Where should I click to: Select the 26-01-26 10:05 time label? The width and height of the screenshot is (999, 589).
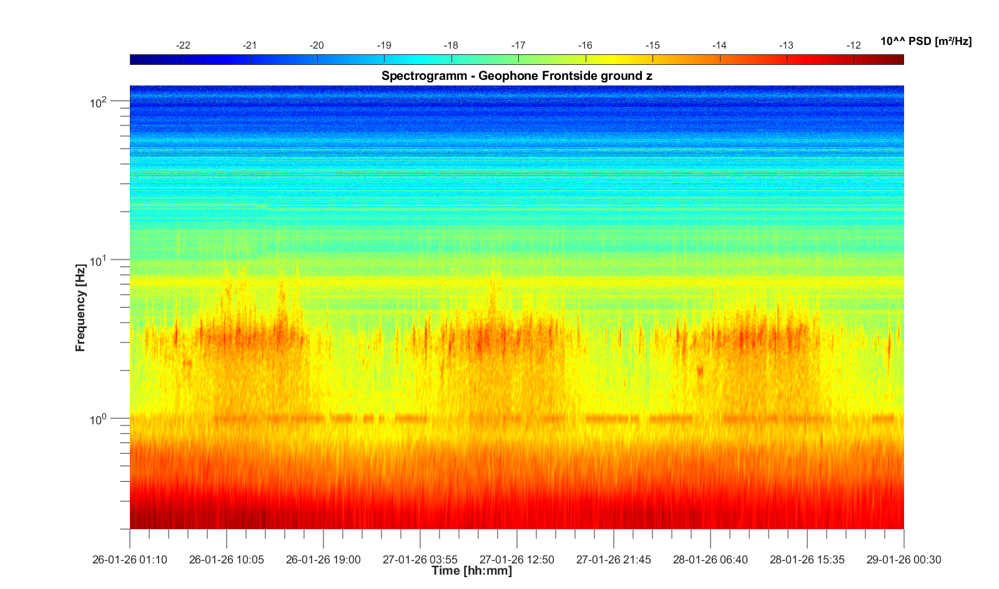click(227, 560)
